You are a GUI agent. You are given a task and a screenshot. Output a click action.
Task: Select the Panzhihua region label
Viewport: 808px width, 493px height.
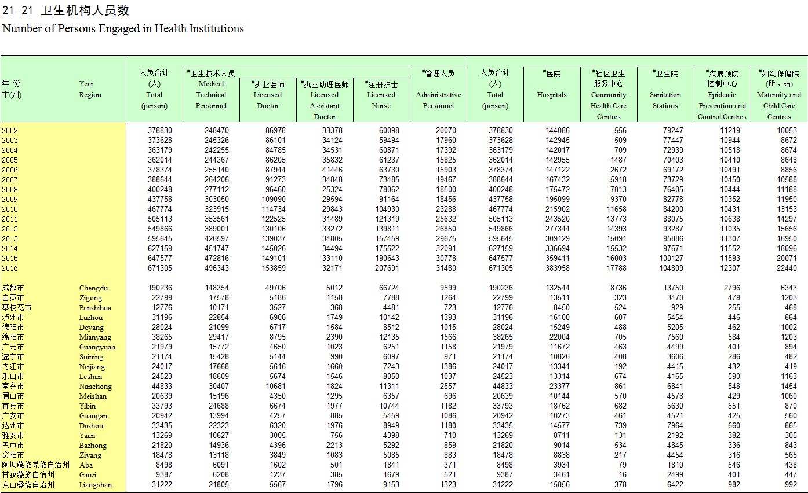[x=95, y=308]
